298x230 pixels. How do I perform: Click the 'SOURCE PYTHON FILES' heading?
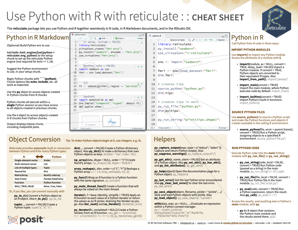click(248, 112)
